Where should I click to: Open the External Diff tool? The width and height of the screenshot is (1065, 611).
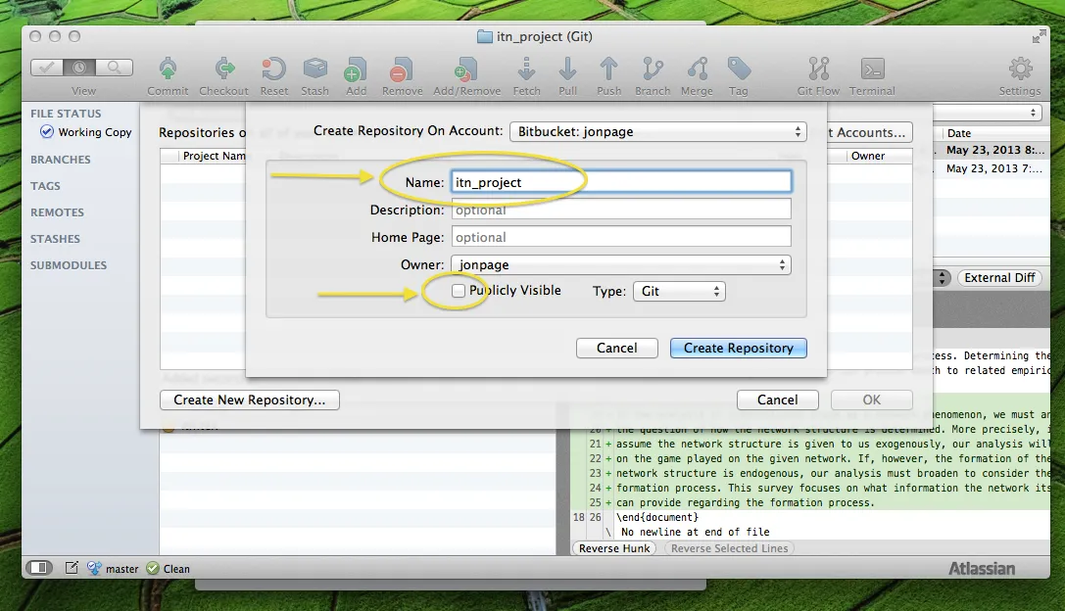click(998, 277)
